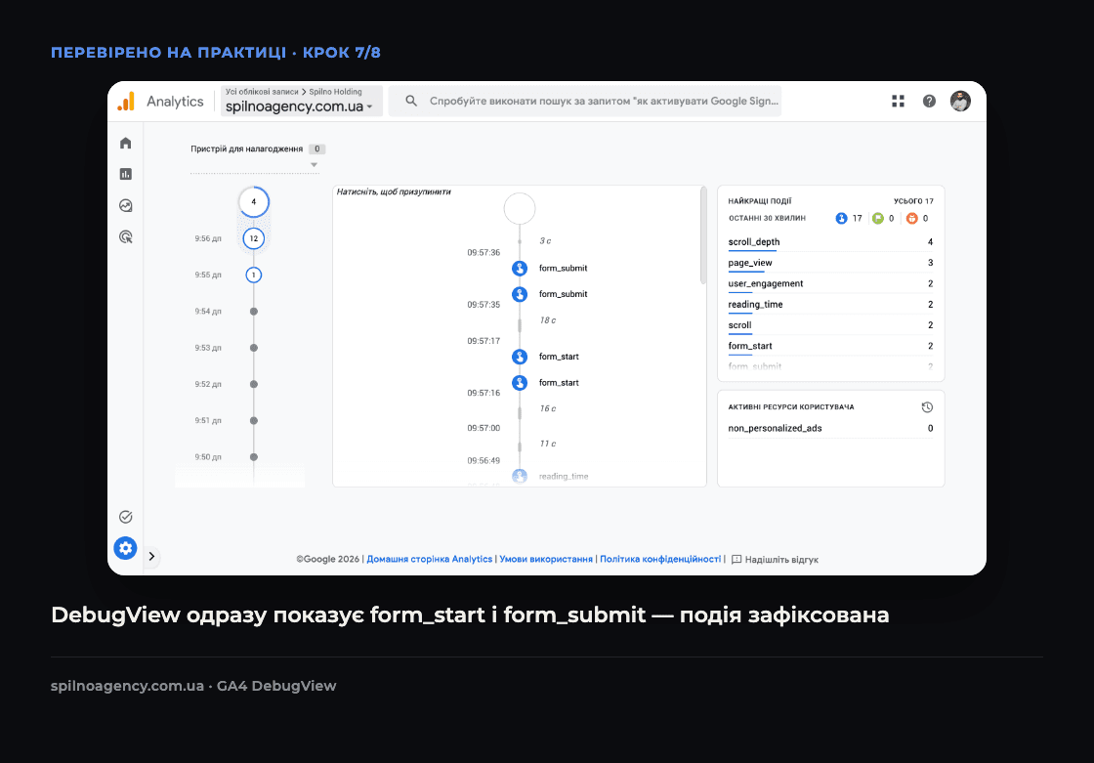Select the 9:54 minute marker dot
Image resolution: width=1094 pixels, height=763 pixels.
point(254,312)
